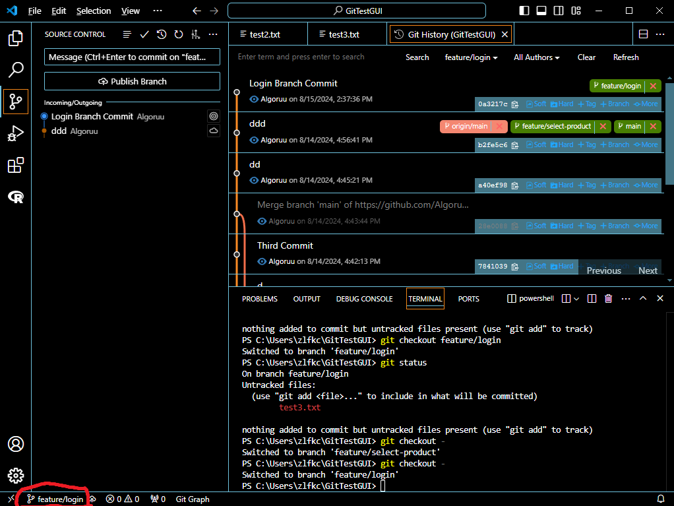674x506 pixels.
Task: Remove the feature/login branch label
Action: coord(653,86)
